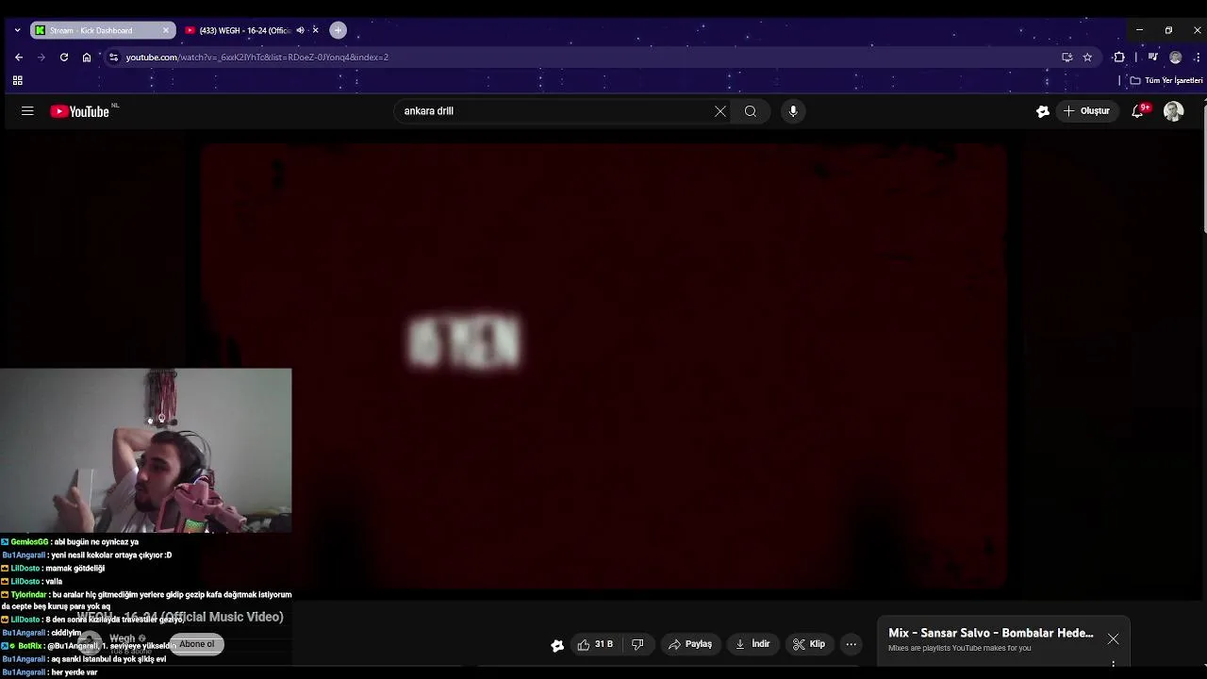Open the sparkle icon left of like
Viewport: 1207px width, 679px height.
click(x=557, y=645)
